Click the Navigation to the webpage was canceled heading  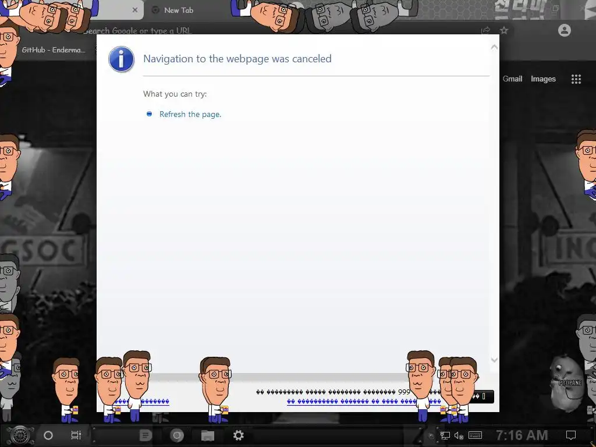point(237,59)
